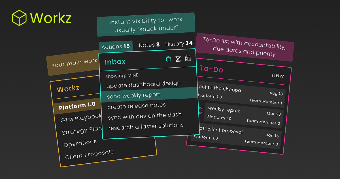
Task: Click the new button in the To-Do panel
Action: coord(278,75)
